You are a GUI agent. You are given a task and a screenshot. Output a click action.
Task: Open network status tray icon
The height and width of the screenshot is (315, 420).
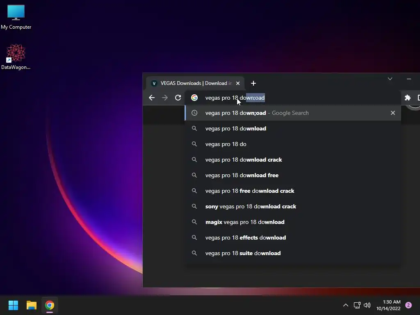pyautogui.click(x=357, y=305)
